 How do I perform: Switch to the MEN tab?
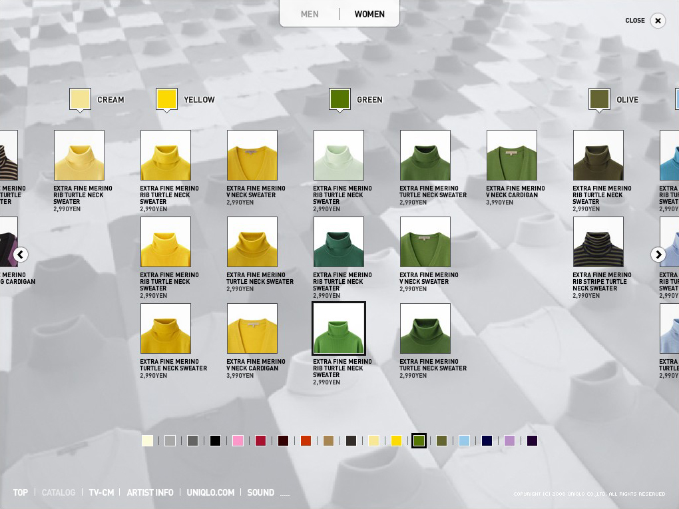pos(310,14)
